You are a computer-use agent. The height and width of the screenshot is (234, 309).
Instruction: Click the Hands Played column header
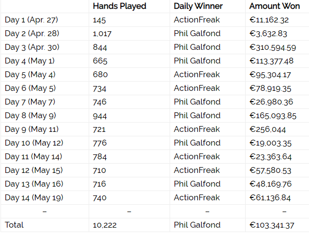pyautogui.click(x=119, y=6)
